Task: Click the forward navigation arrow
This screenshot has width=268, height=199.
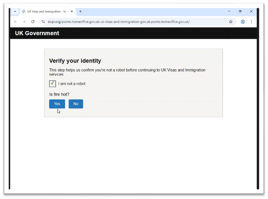Action: point(24,22)
